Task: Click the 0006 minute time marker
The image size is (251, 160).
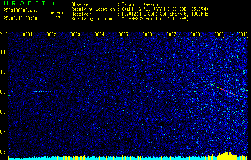Action: [147, 34]
